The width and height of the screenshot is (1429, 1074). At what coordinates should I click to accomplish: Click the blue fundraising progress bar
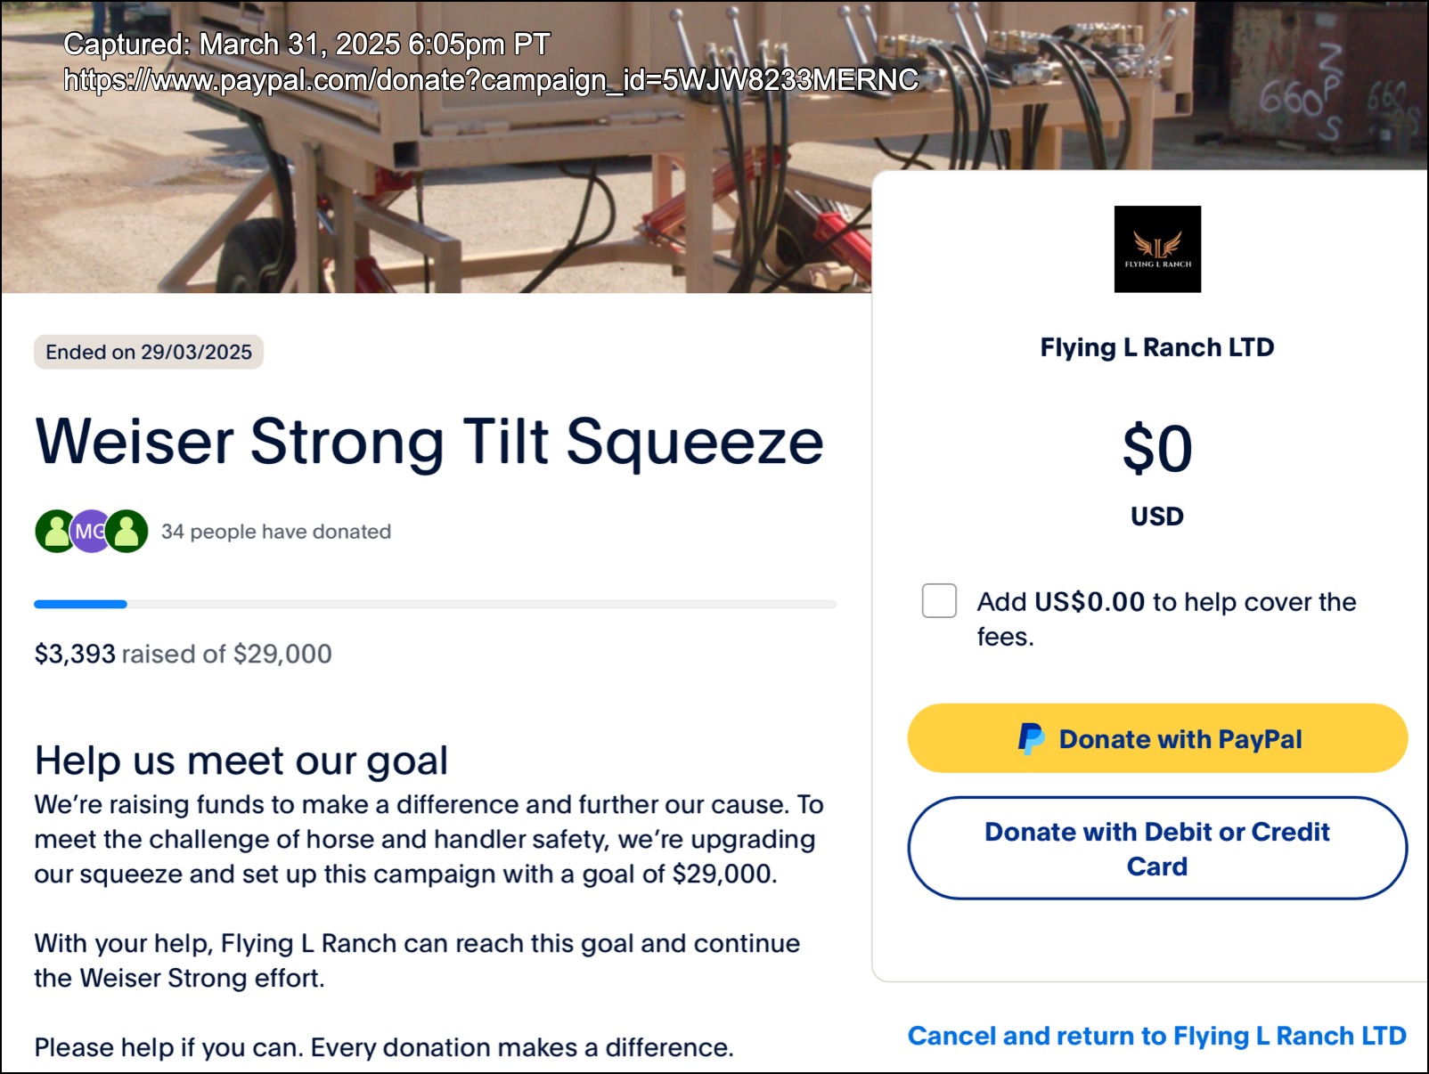[x=80, y=604]
